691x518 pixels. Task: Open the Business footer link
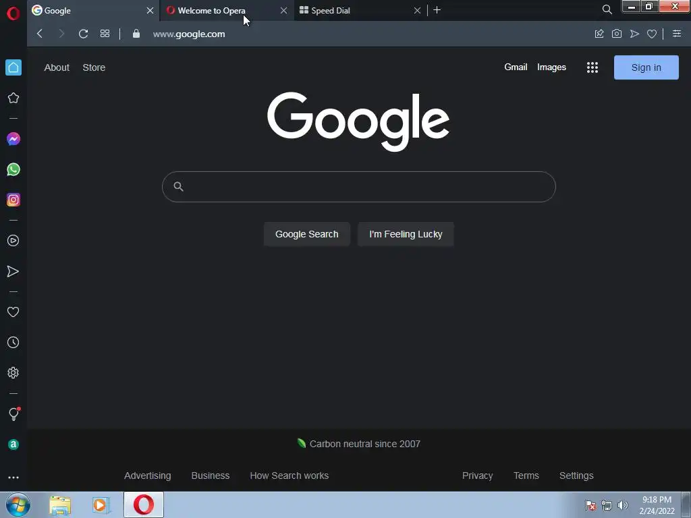coord(211,476)
